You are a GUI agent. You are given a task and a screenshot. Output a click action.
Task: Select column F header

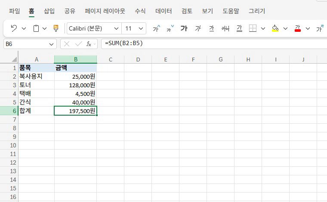click(x=193, y=60)
